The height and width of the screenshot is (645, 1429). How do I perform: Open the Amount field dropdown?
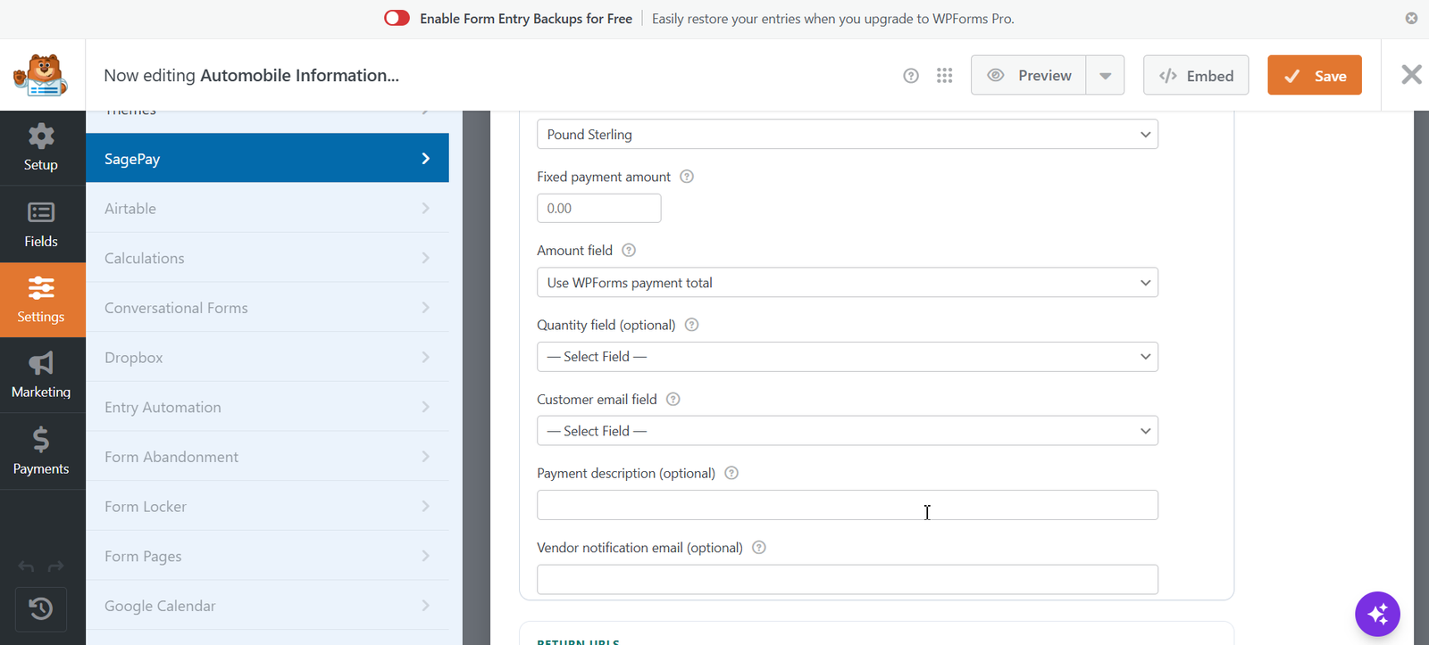[848, 283]
